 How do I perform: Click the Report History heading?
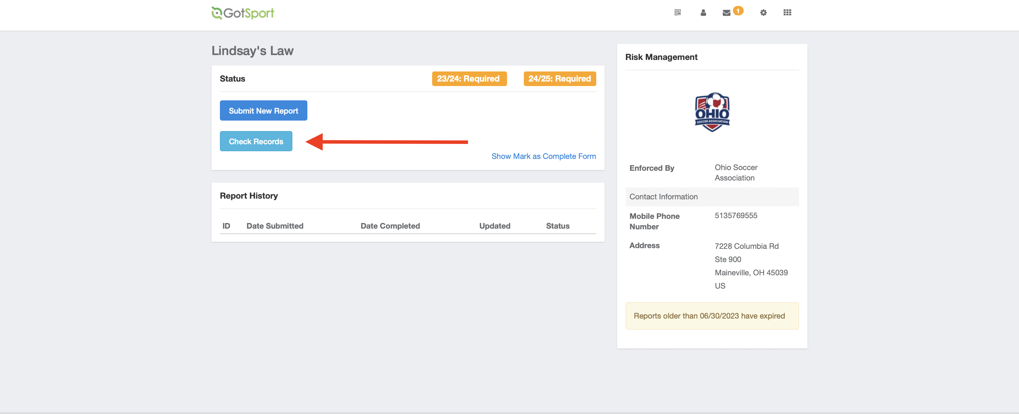click(249, 196)
